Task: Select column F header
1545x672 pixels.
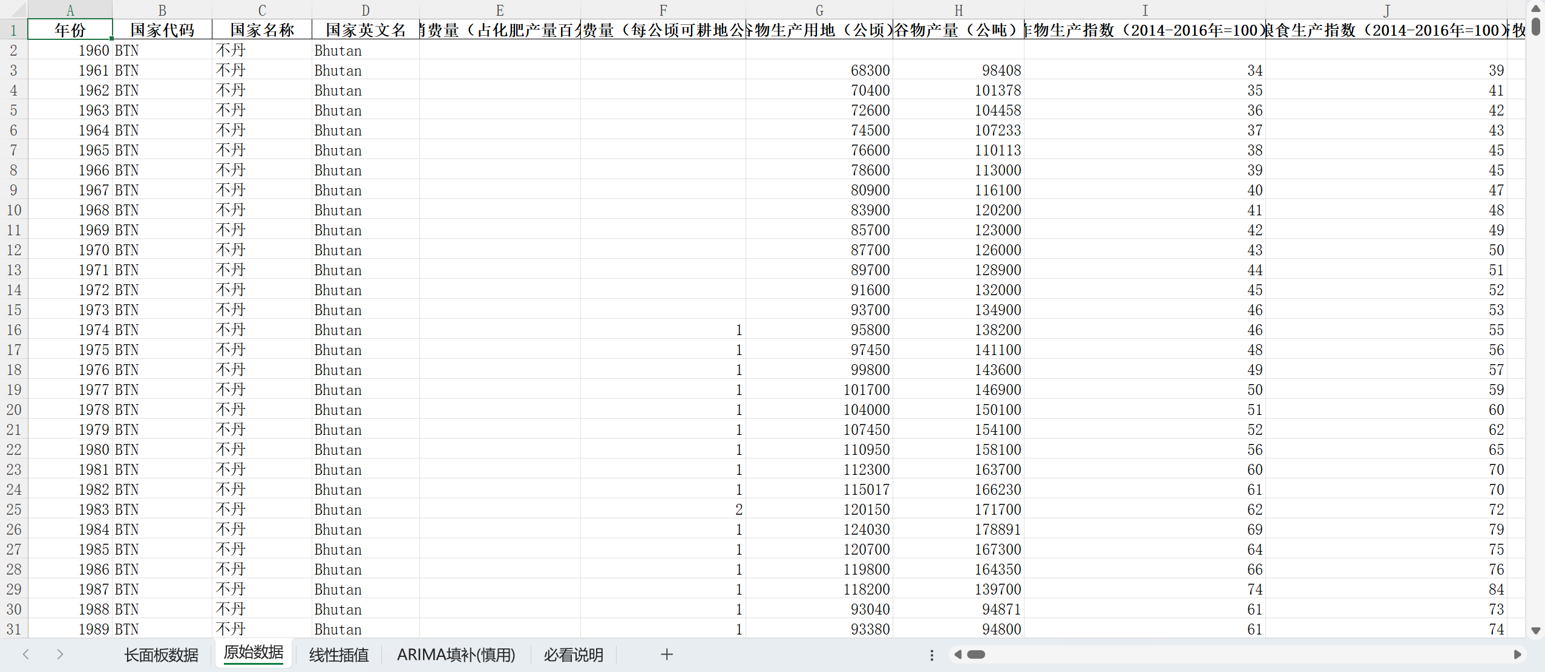Action: (x=663, y=10)
